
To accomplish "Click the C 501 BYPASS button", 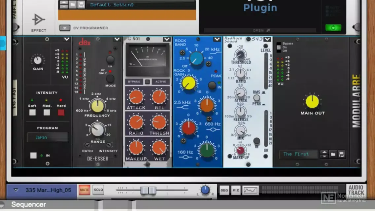I will point(134,82).
